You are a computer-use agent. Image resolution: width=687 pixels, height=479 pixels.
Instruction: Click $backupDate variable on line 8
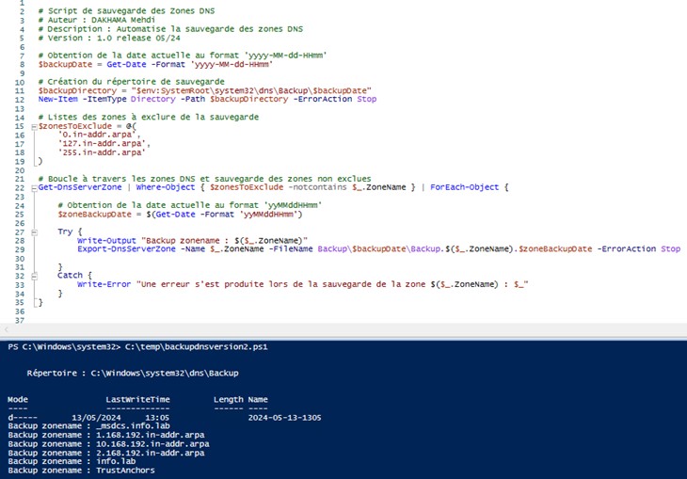(x=65, y=64)
